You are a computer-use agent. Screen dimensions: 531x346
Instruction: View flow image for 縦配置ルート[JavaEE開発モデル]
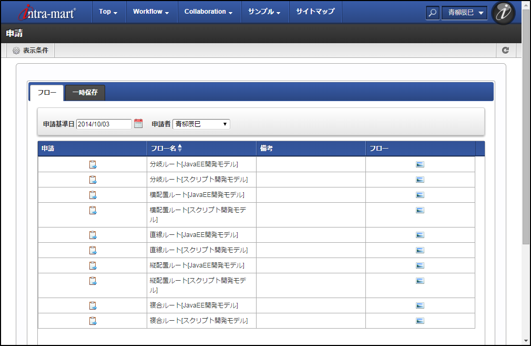coord(420,265)
